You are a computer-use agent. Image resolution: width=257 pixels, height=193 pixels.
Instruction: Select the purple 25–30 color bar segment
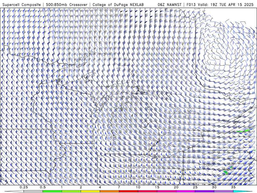205,191
